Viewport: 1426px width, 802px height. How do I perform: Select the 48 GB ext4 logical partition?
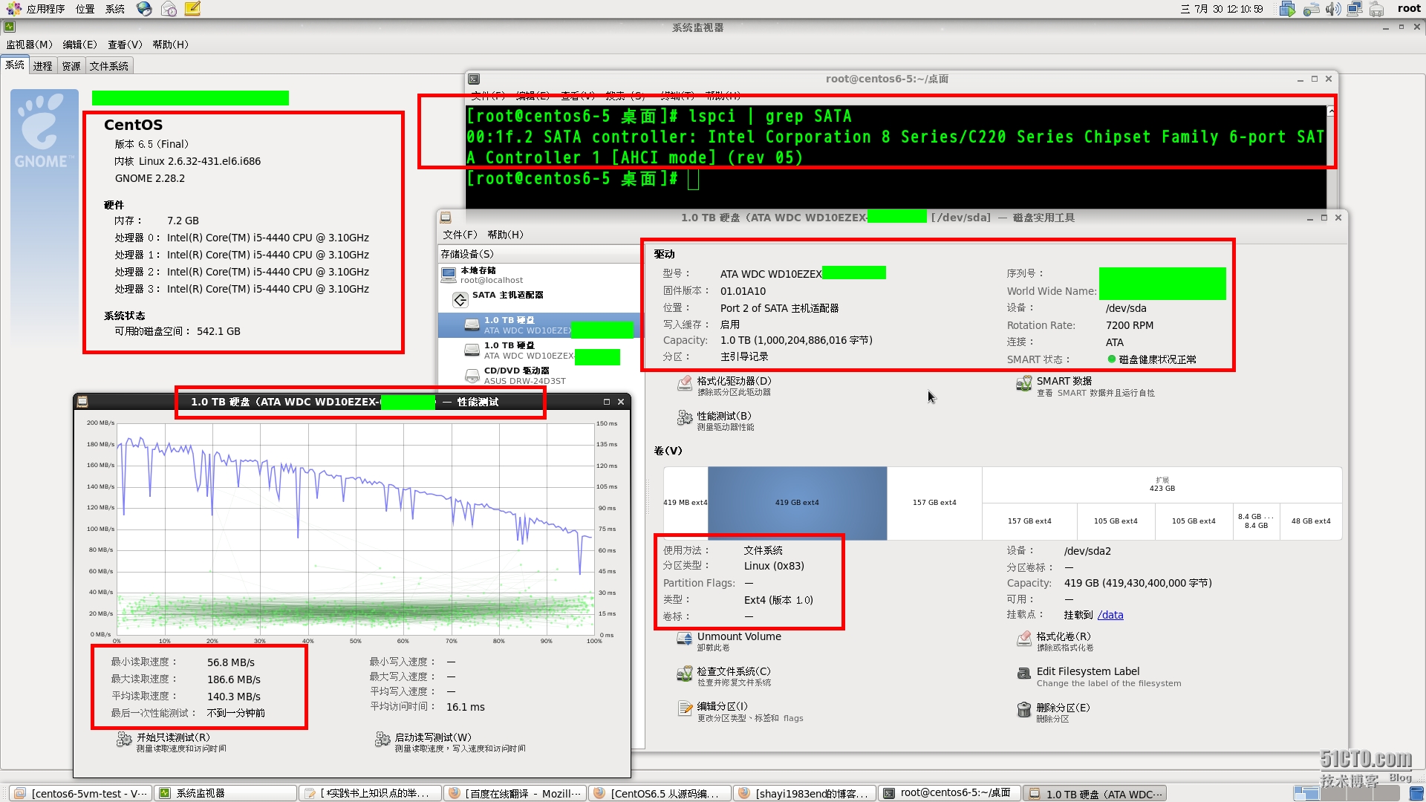(1311, 521)
